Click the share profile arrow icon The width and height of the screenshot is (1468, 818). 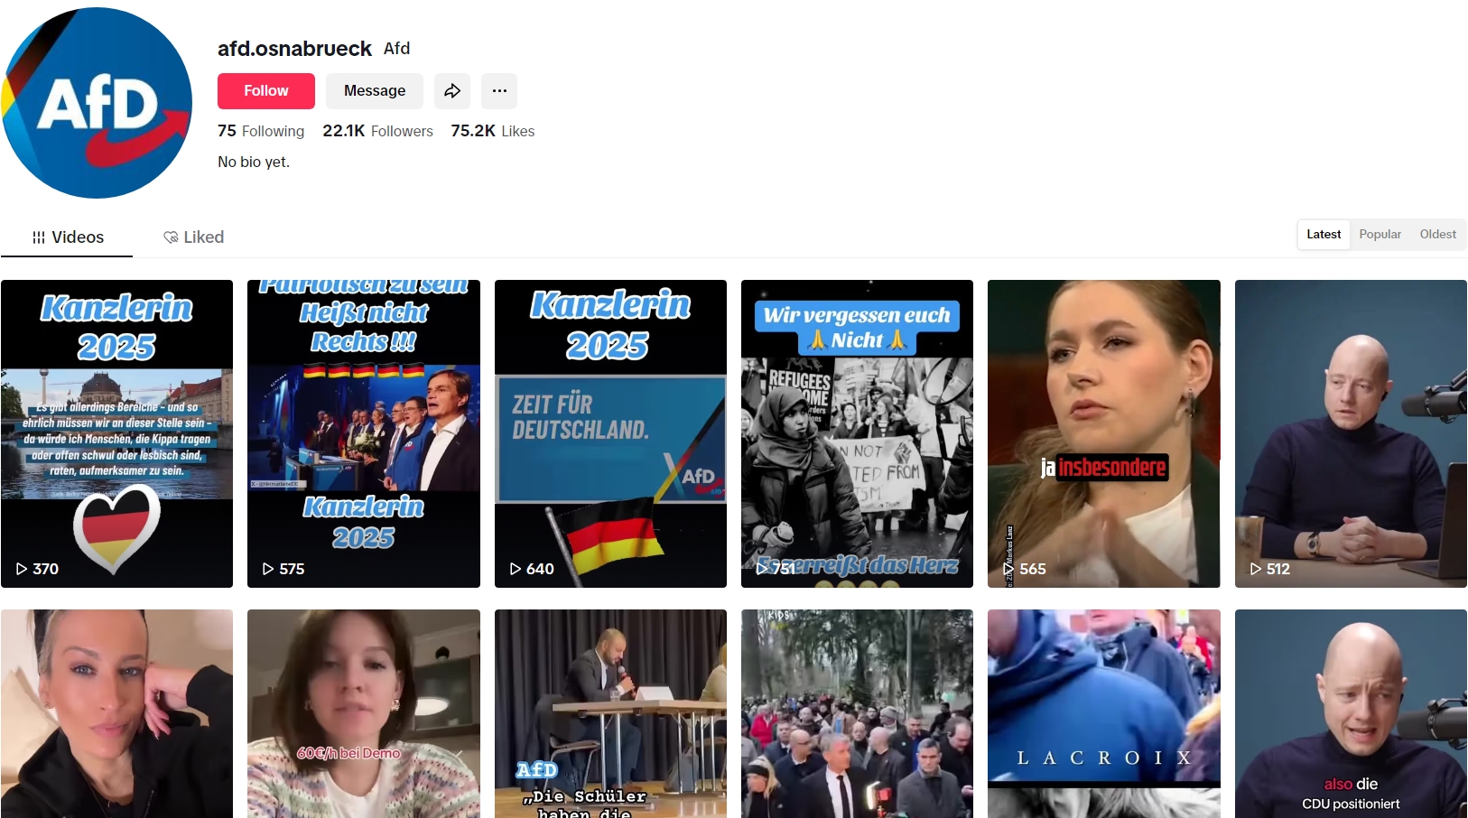452,91
